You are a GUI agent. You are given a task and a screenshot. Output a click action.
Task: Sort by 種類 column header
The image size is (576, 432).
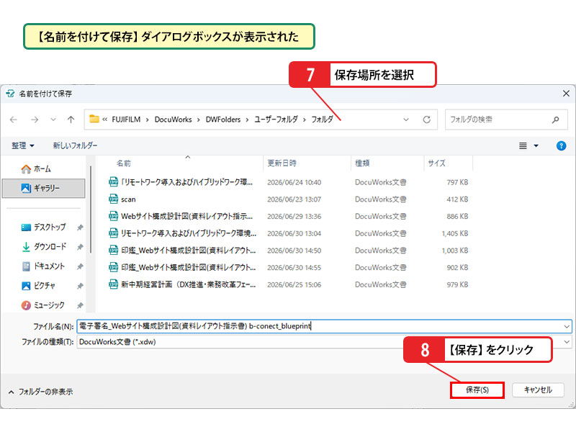(x=362, y=163)
